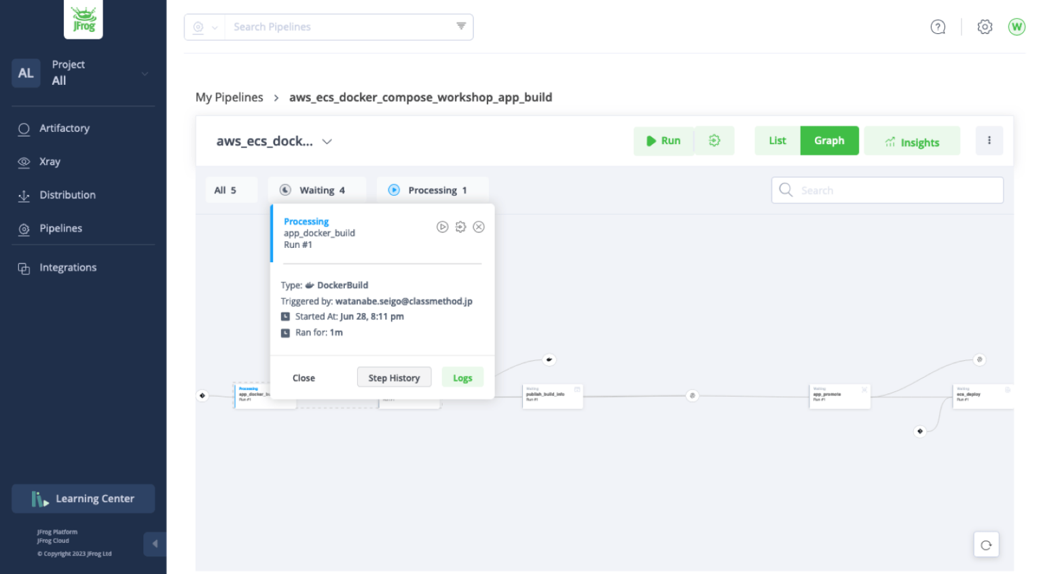
Task: Open Distribution in the sidebar
Action: [x=66, y=195]
